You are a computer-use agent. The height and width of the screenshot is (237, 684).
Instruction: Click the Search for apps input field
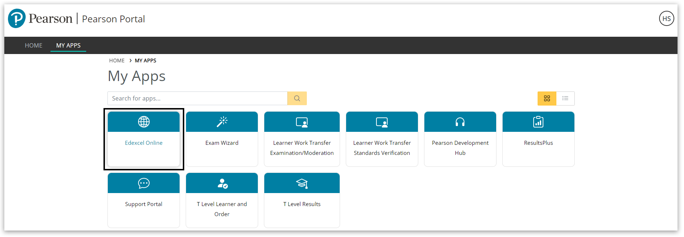(198, 98)
